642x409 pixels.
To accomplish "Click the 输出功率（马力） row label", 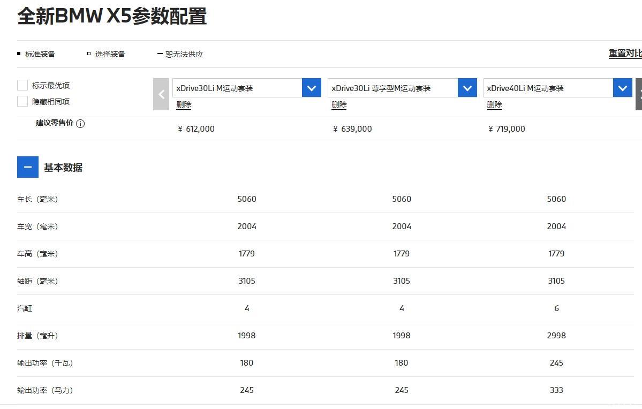I will 45,390.
